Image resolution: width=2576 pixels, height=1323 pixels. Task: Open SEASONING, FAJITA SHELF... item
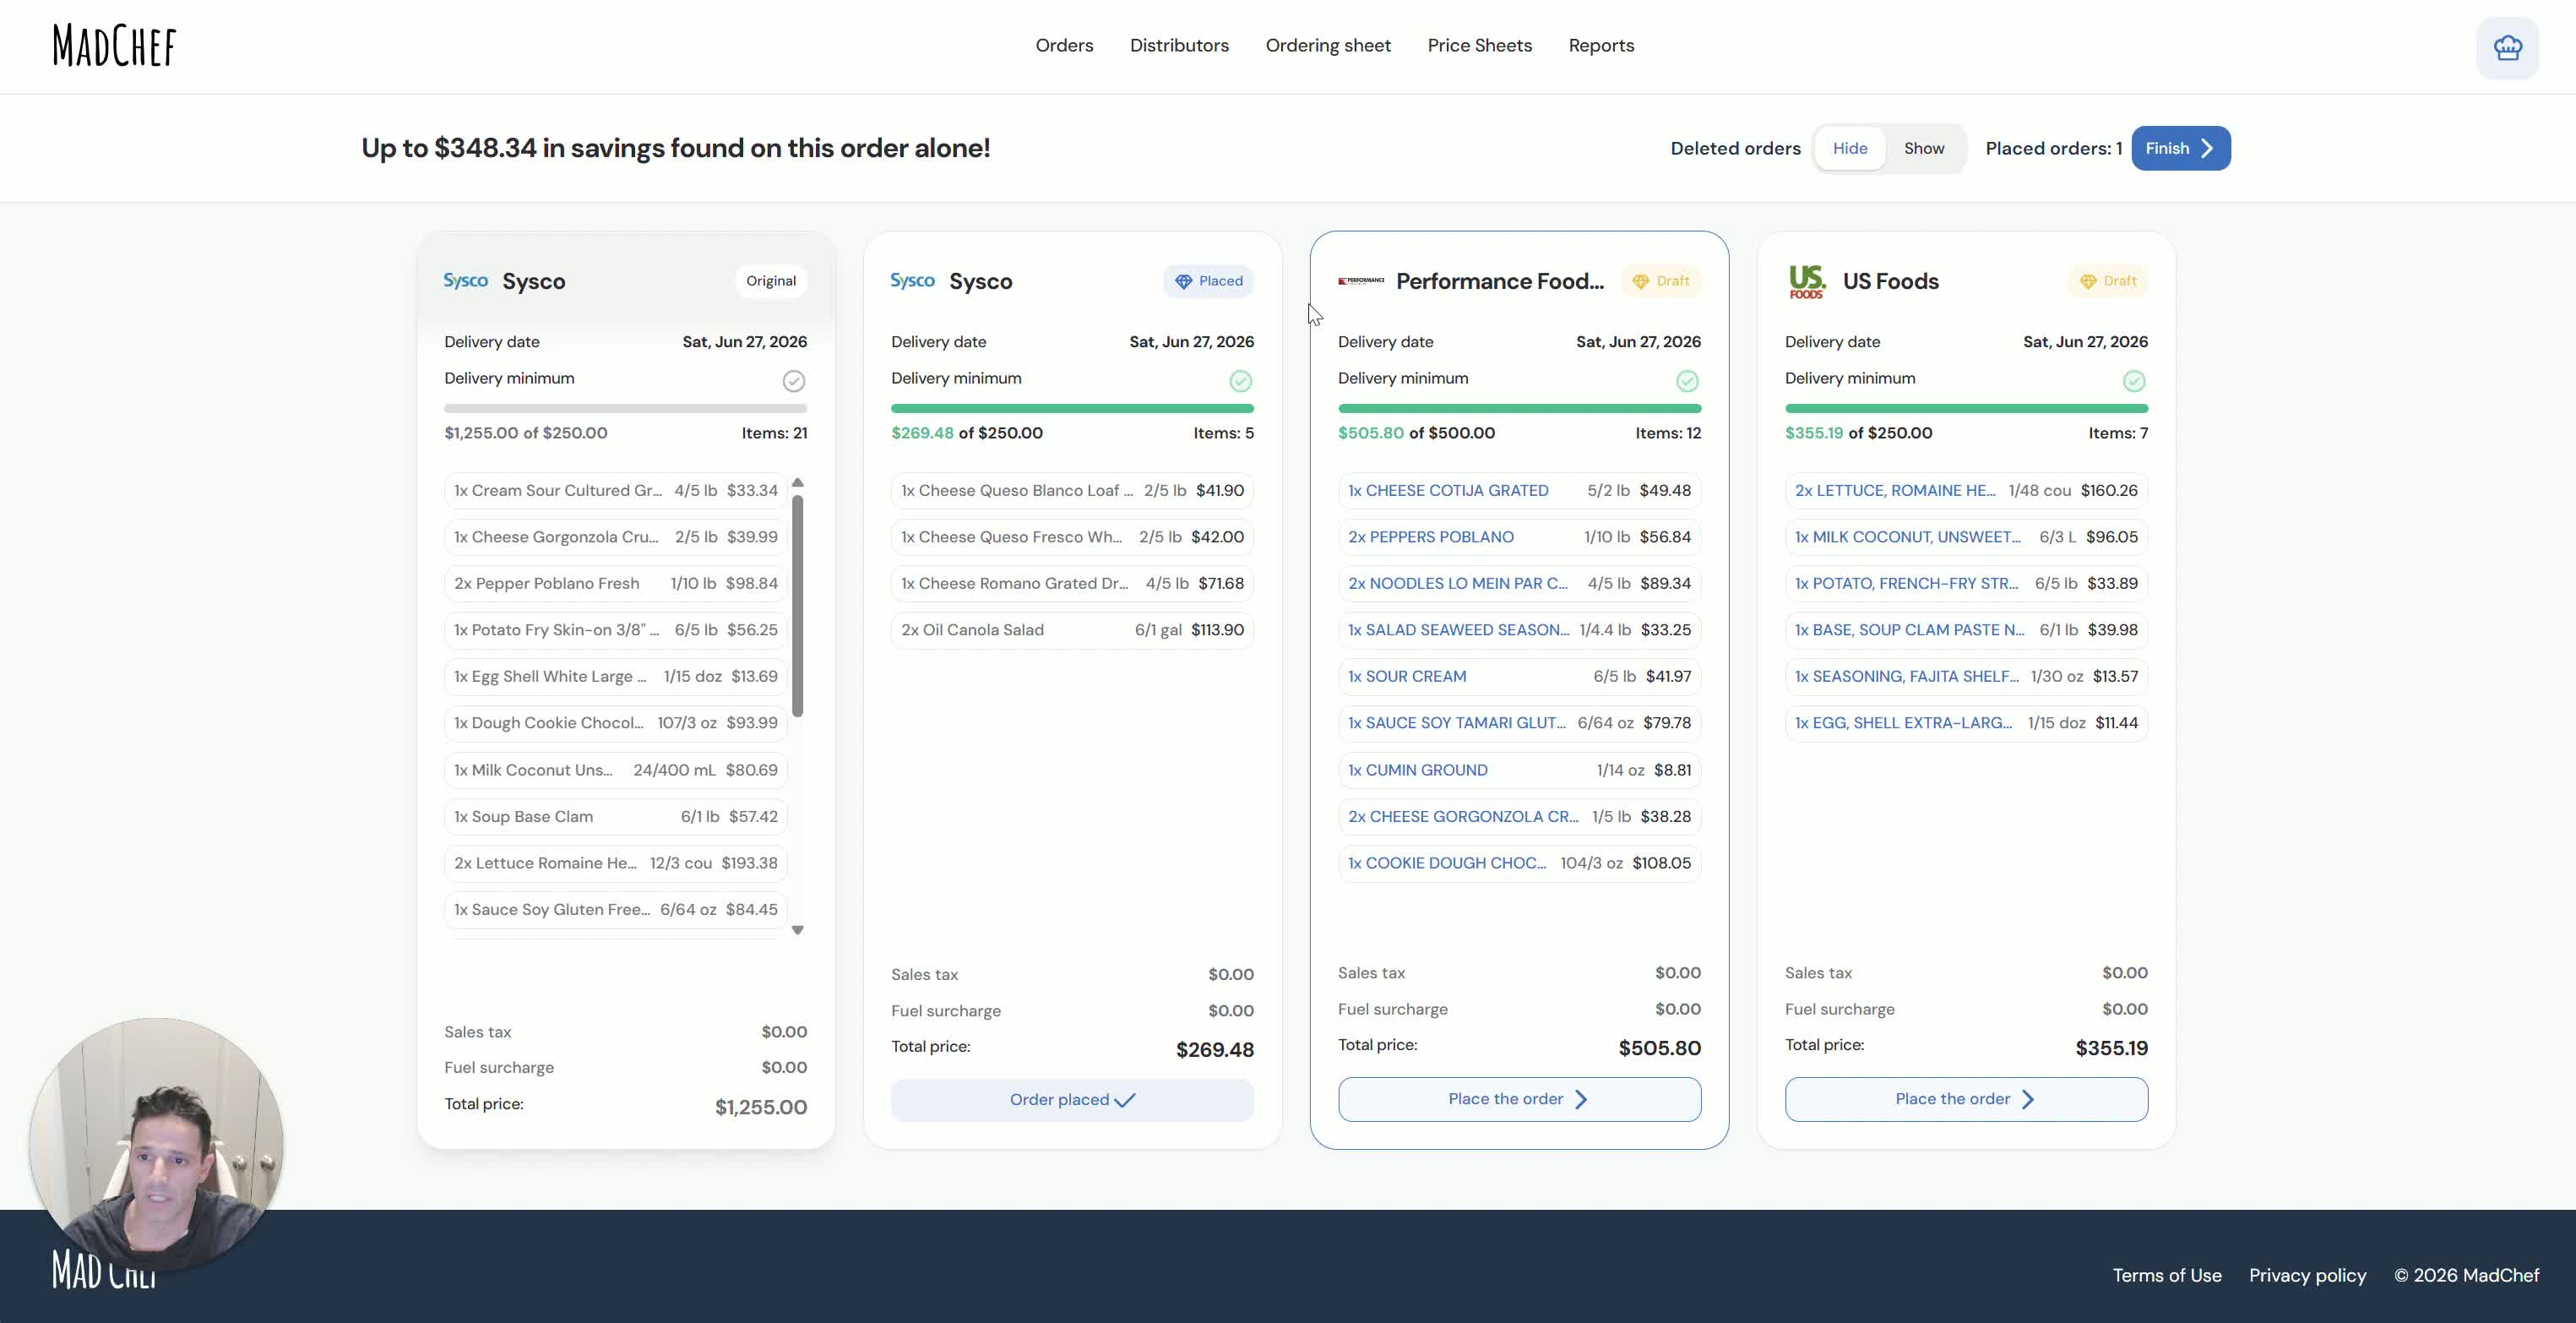pyautogui.click(x=1966, y=676)
